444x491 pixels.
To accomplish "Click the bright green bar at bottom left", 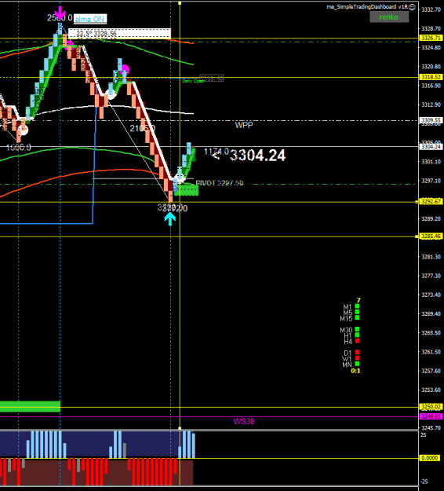I will click(x=30, y=406).
